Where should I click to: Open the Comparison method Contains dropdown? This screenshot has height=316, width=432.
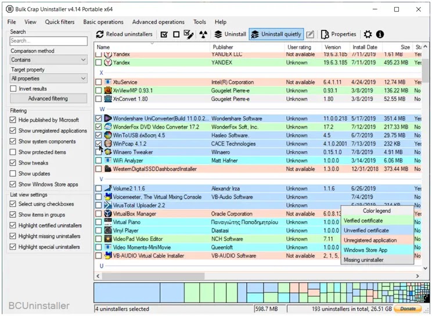tap(49, 60)
